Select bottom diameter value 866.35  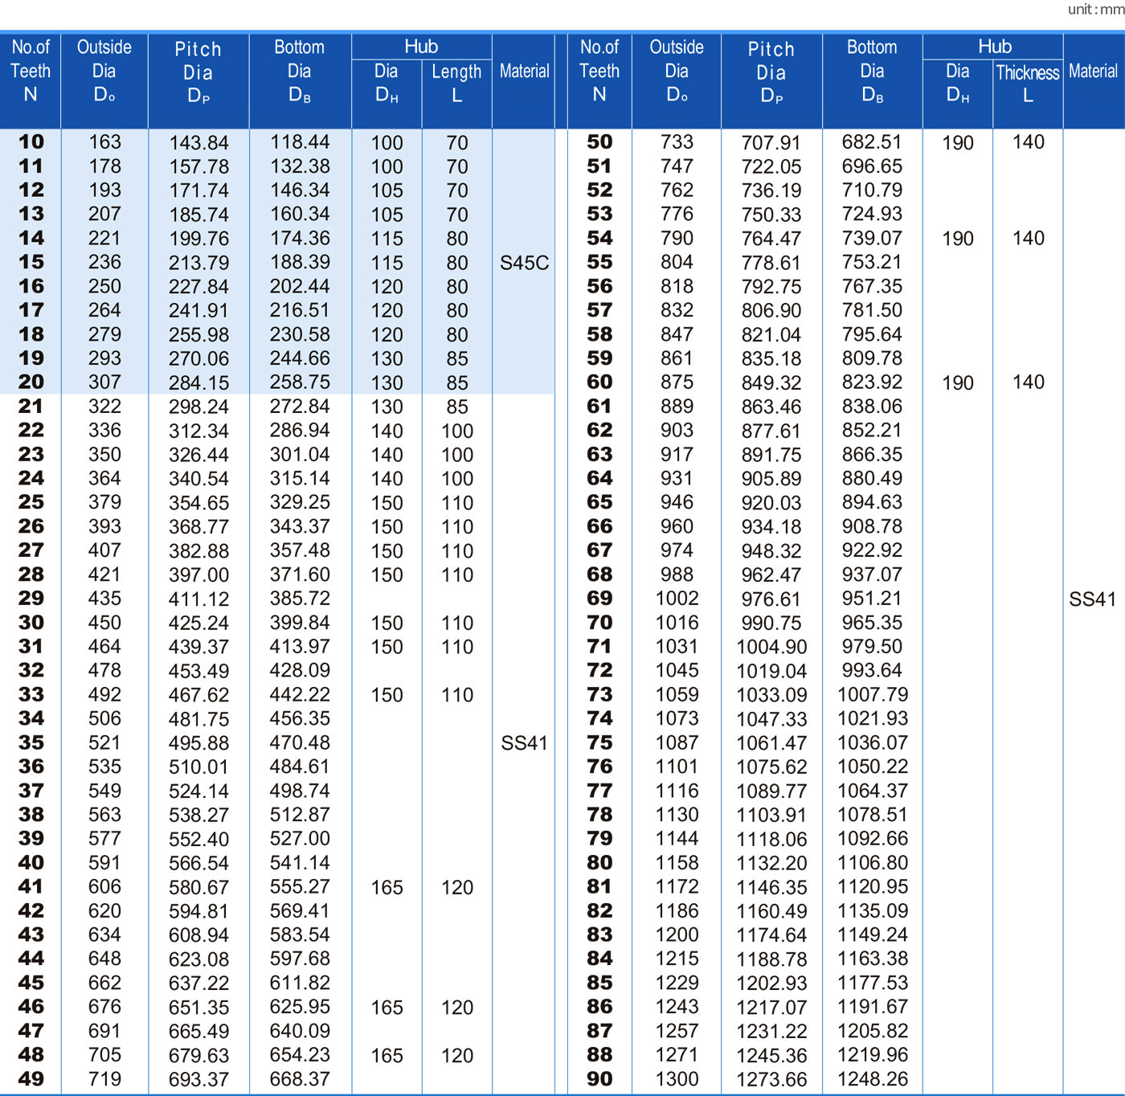tap(872, 454)
